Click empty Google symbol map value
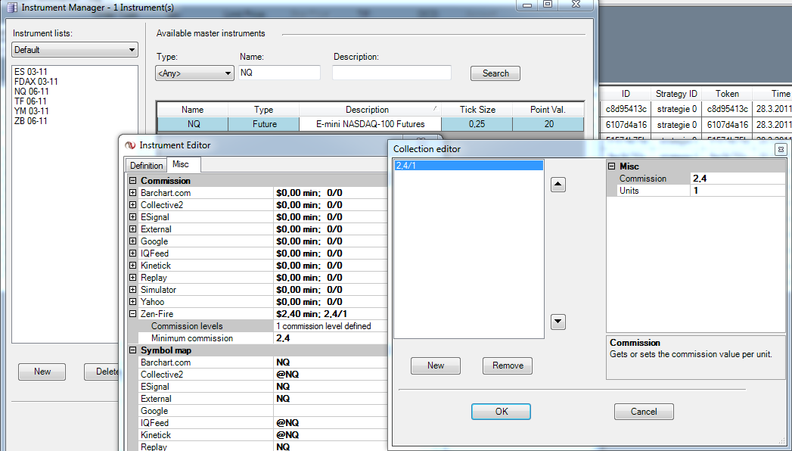Screen dimensions: 792x451 331,411
